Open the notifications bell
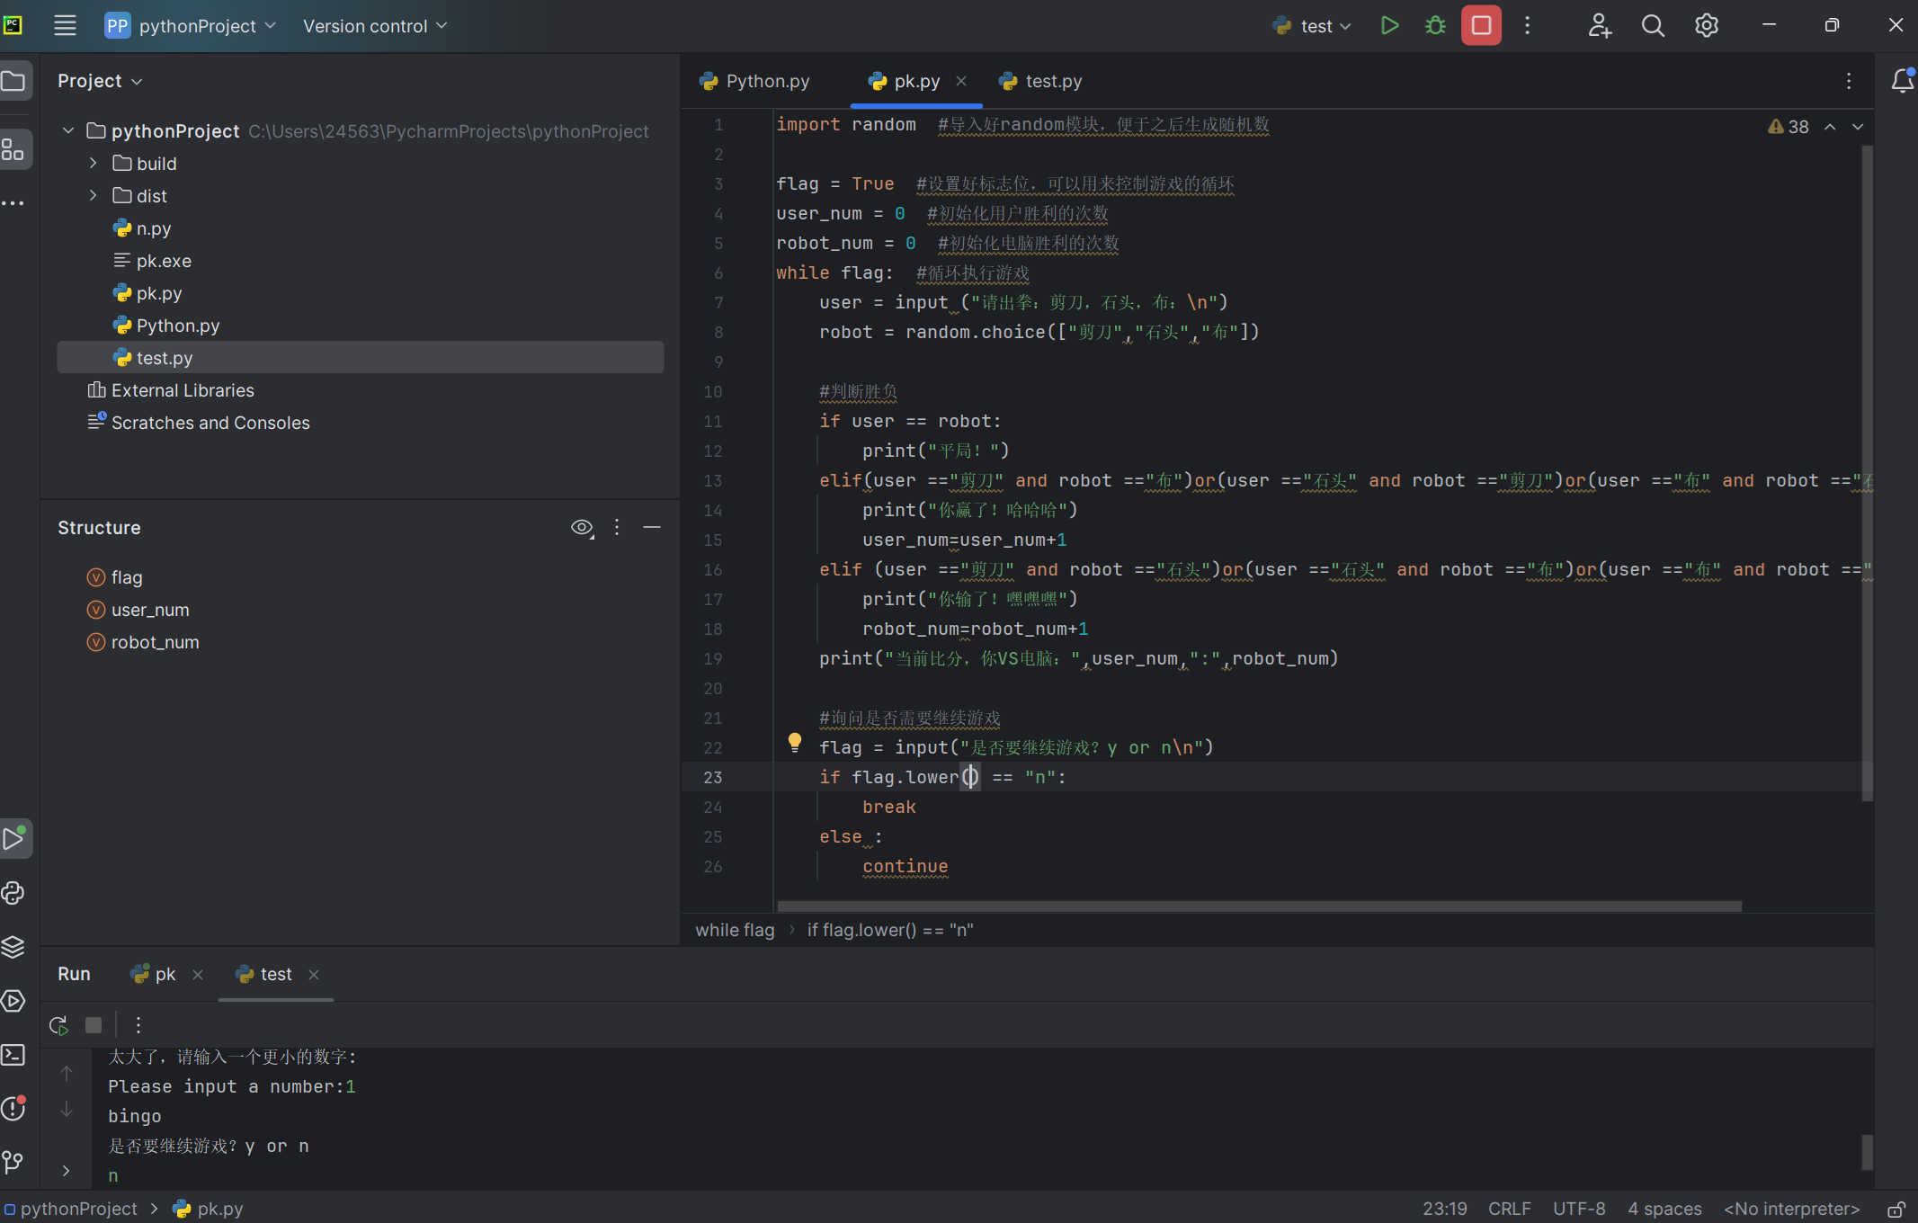This screenshot has width=1918, height=1223. pos(1902,81)
